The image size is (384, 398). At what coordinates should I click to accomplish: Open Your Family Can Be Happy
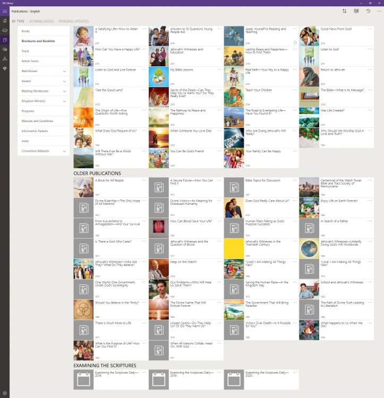click(x=261, y=158)
